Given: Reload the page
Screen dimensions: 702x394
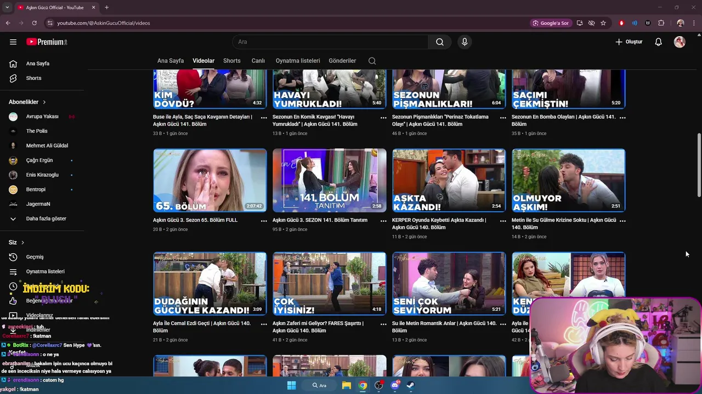Looking at the screenshot, I should (34, 23).
